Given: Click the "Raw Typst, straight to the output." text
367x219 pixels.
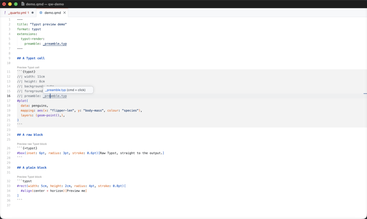Looking at the screenshot, I should (131, 153).
